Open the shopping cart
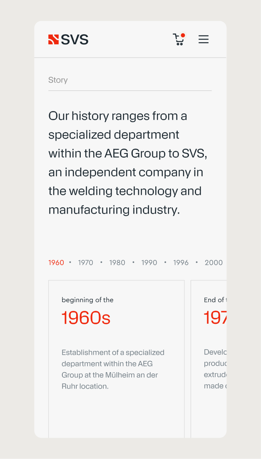Image resolution: width=261 pixels, height=459 pixels. coord(178,40)
